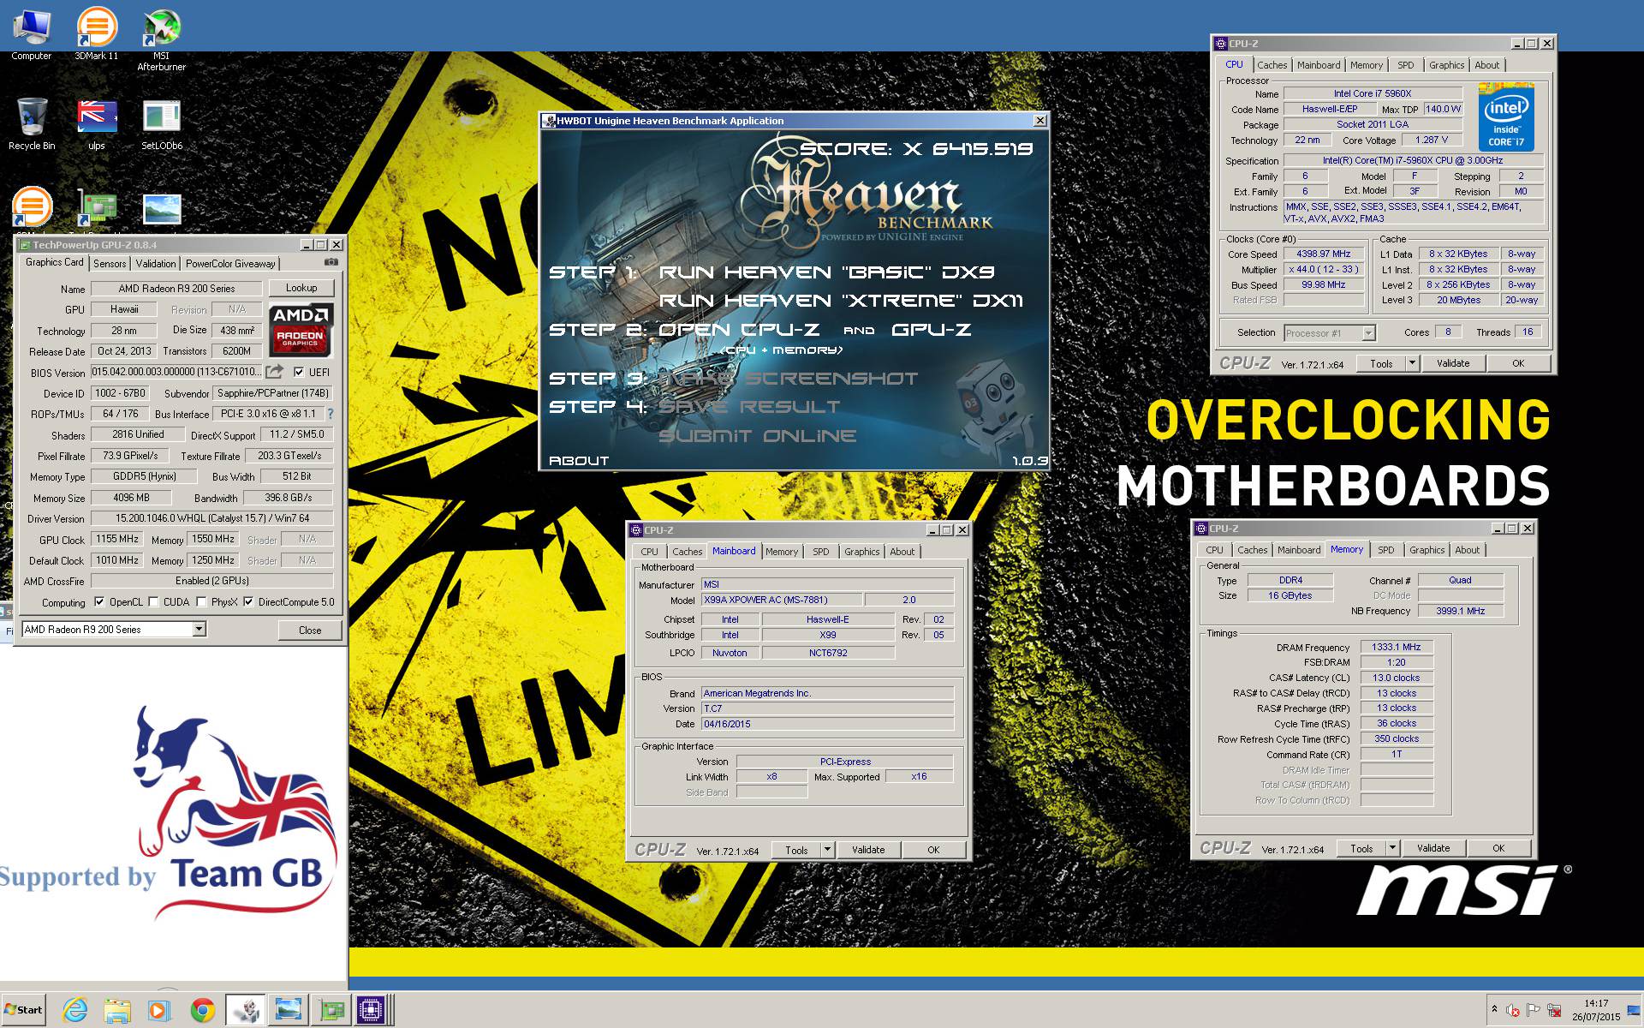
Task: Open the Recycle Bin
Action: [x=32, y=124]
